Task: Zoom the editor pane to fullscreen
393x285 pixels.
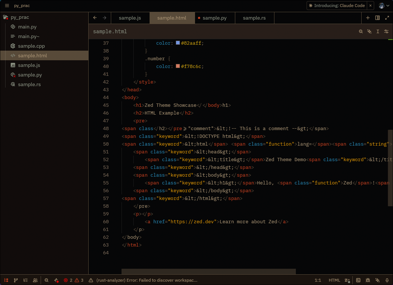Action: pos(387,18)
